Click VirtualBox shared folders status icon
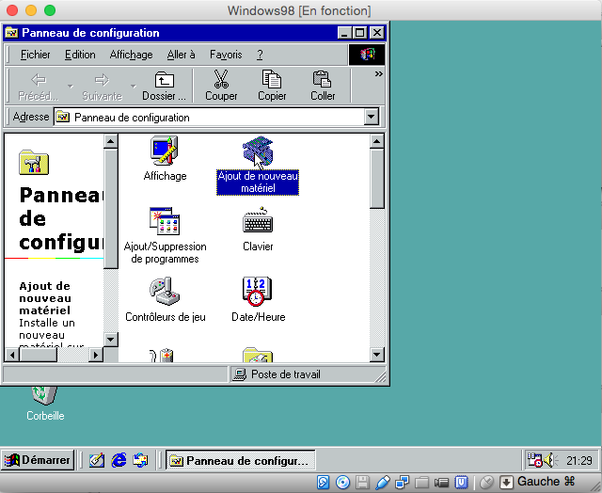The width and height of the screenshot is (602, 493). 421,483
